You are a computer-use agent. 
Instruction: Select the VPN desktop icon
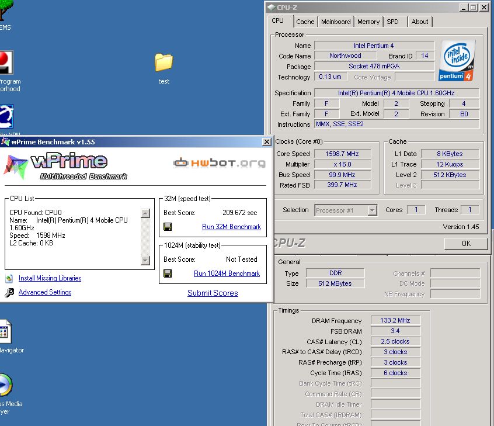coord(6,116)
